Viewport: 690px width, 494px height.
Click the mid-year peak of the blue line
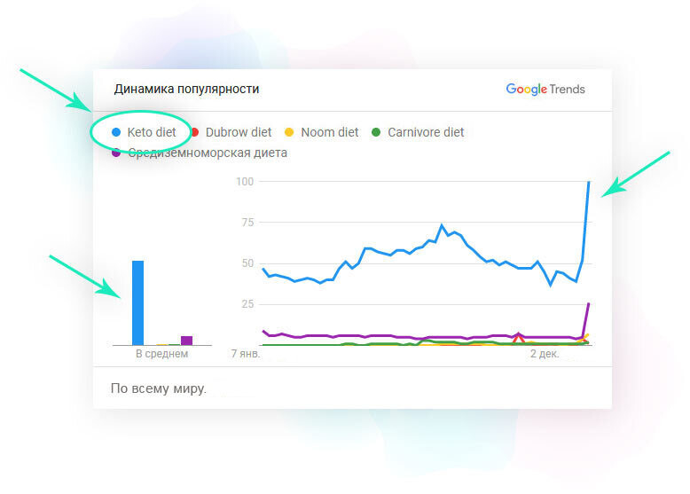pyautogui.click(x=442, y=226)
